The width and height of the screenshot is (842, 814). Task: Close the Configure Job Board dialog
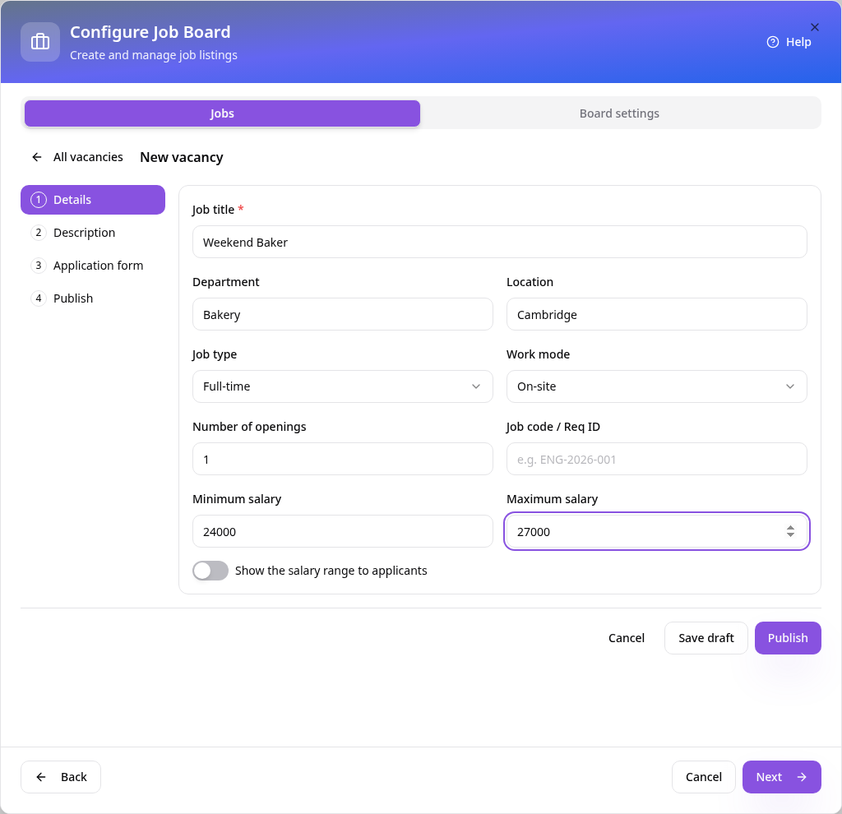815,27
